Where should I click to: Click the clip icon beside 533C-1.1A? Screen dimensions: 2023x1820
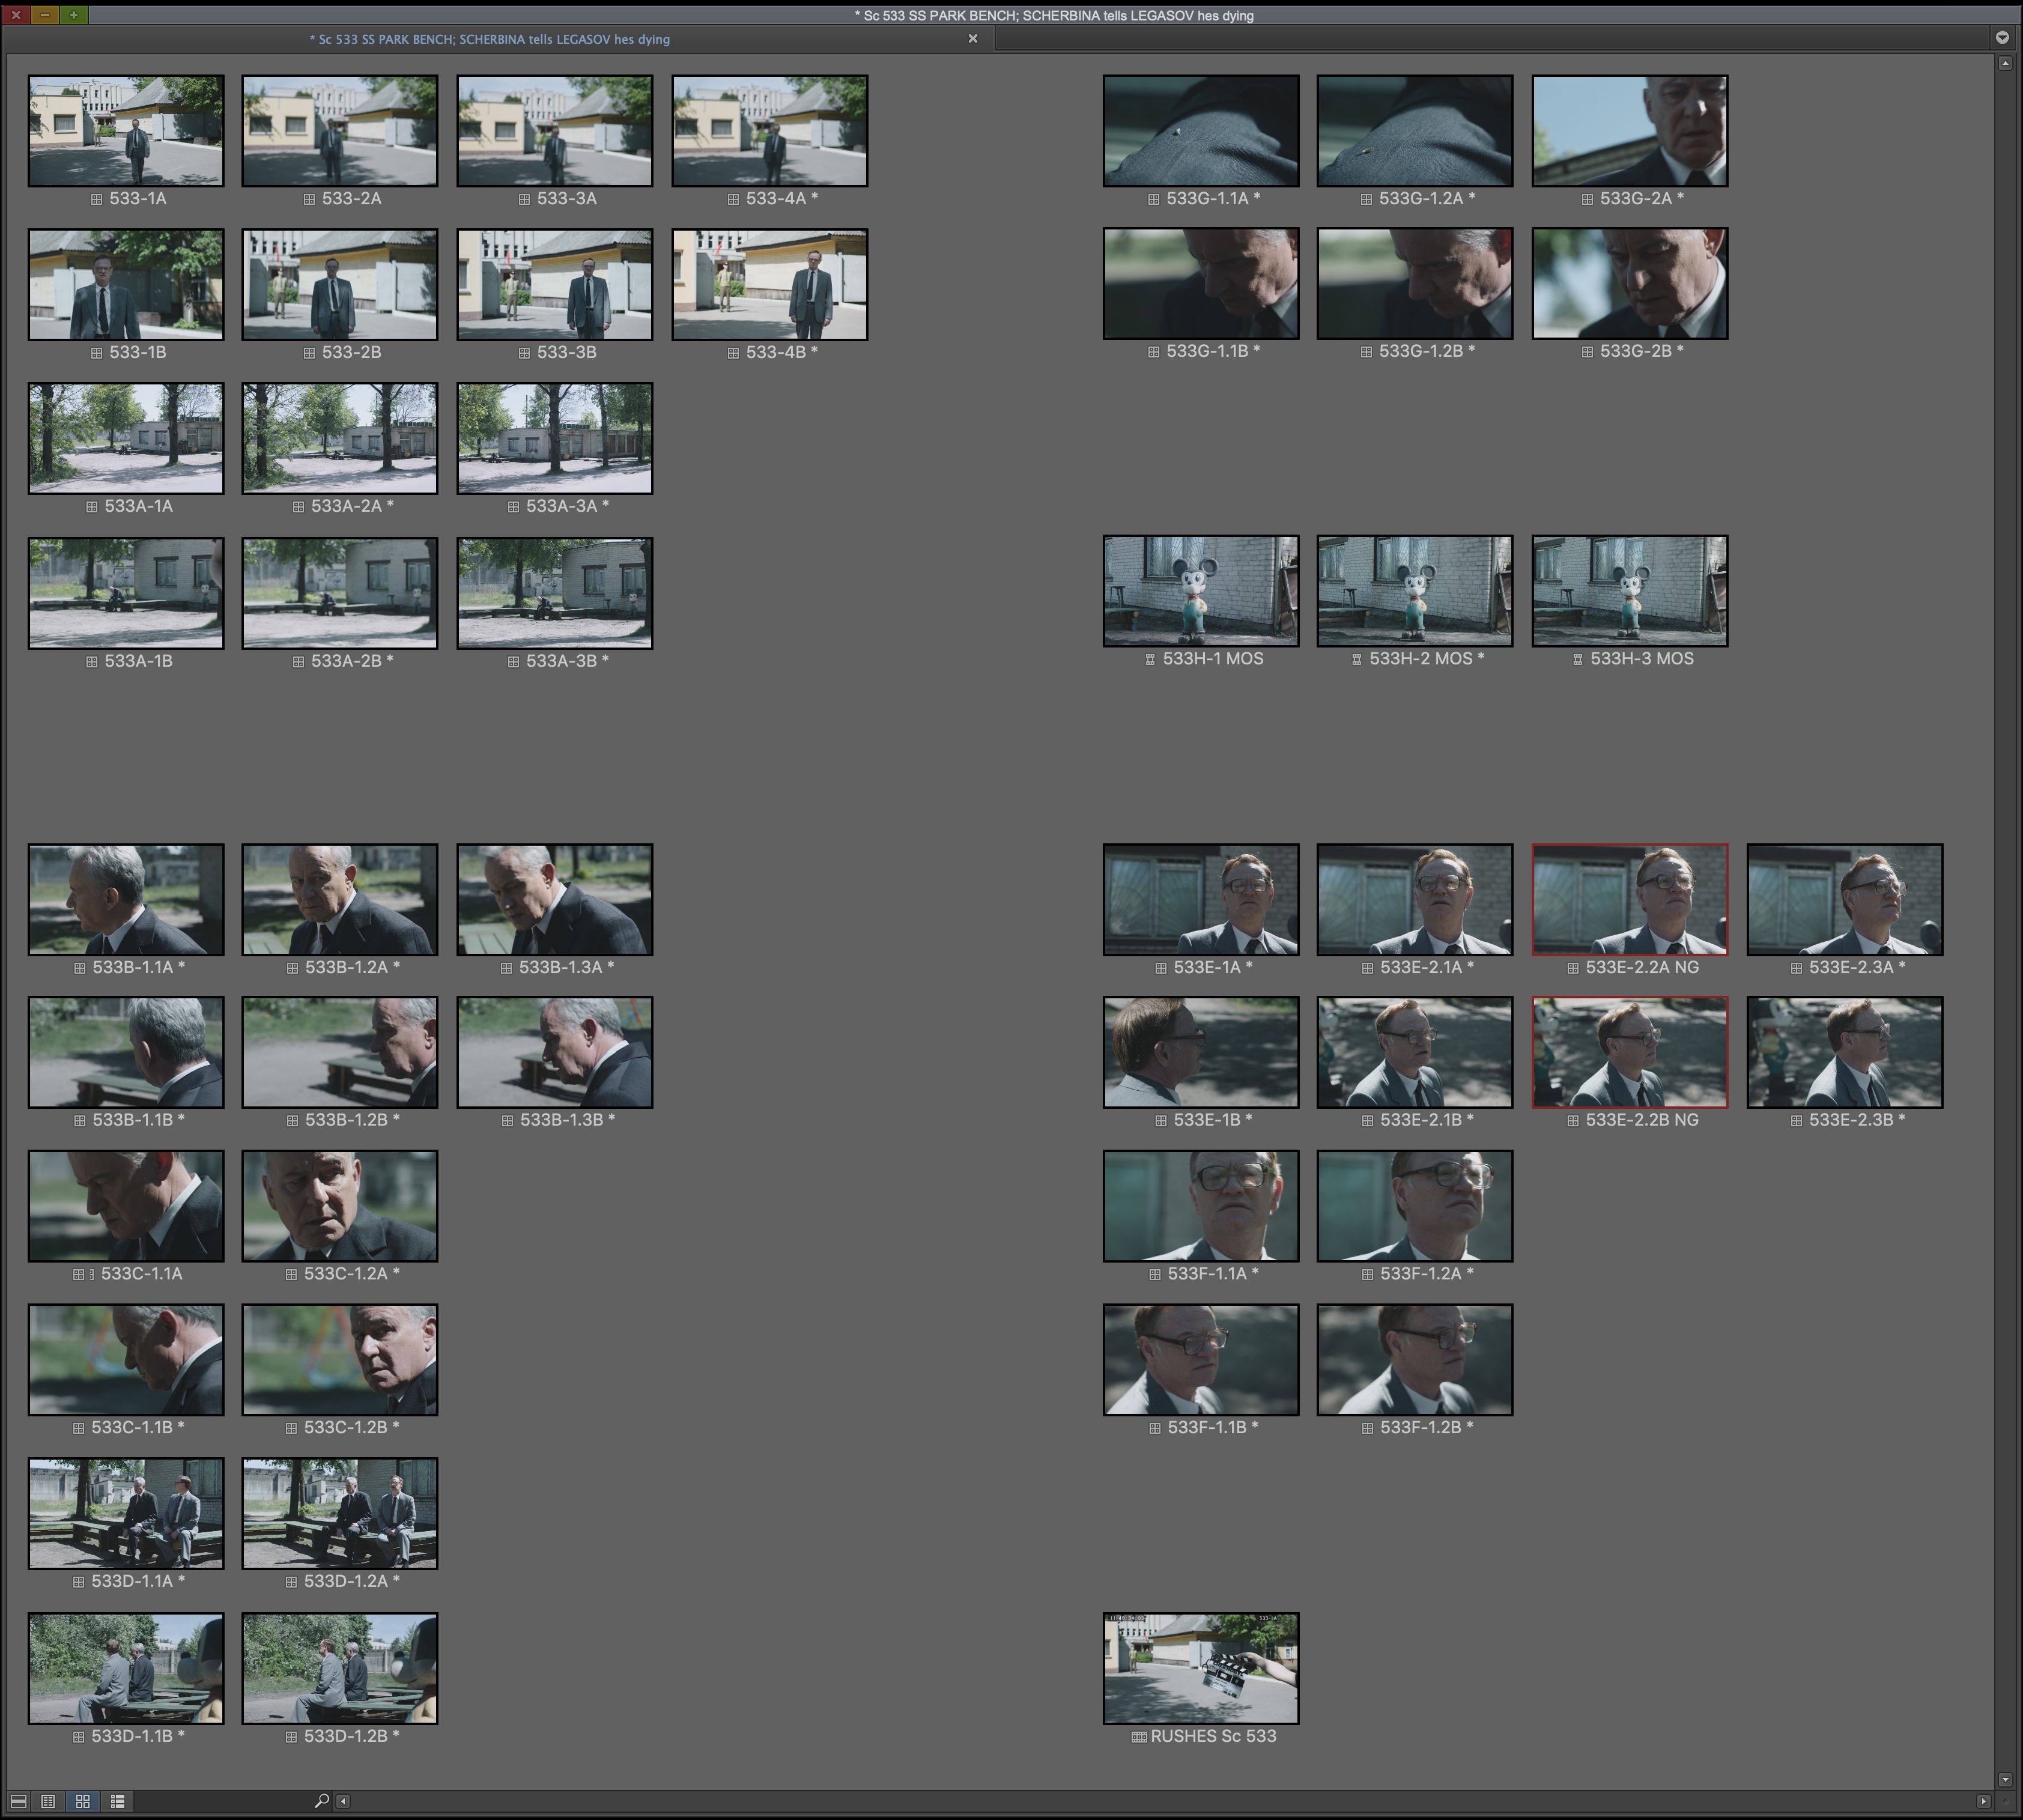[79, 1274]
